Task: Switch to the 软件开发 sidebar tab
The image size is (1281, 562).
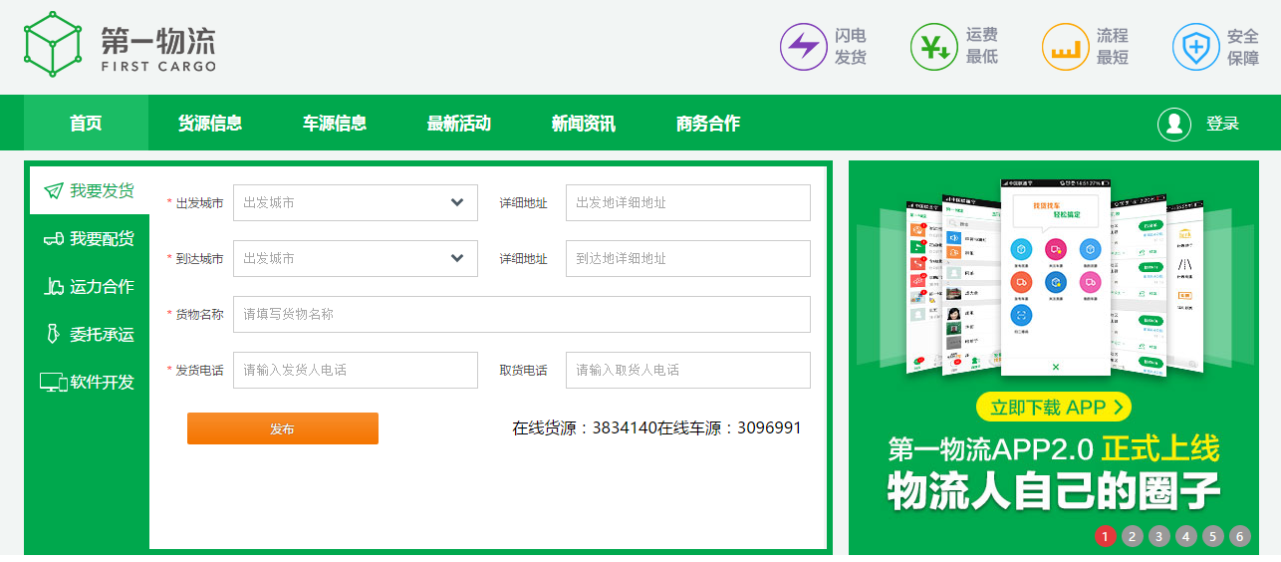Action: 89,382
